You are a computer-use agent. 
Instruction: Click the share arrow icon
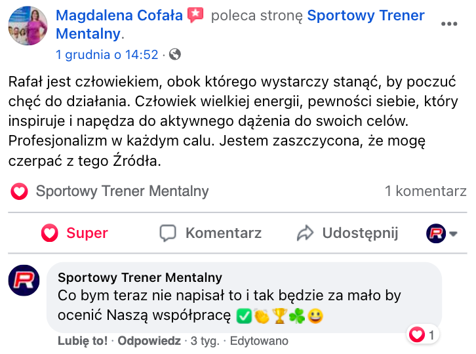click(x=306, y=233)
